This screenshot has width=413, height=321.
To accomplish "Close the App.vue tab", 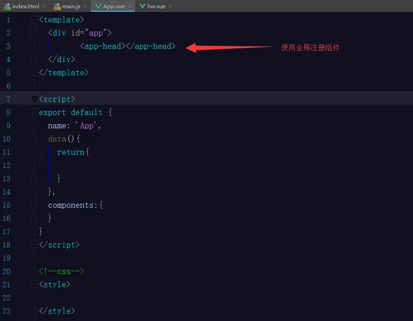I will pos(129,6).
